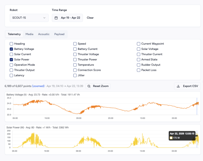Switch to the Telemetry tab

point(14,34)
